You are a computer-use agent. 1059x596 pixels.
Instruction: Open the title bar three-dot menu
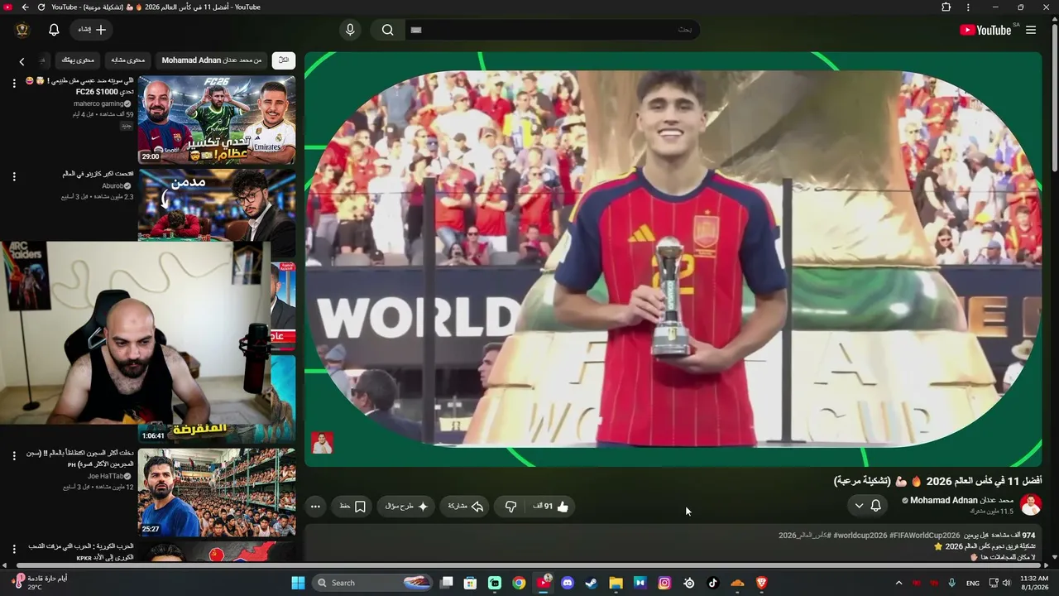968,7
